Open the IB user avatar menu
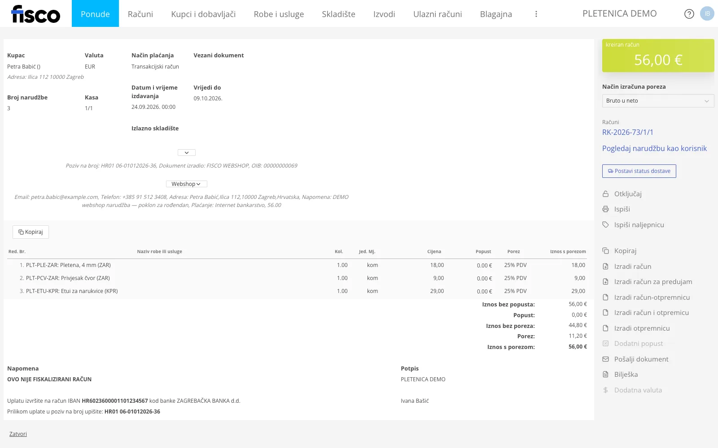718x448 pixels. [x=707, y=13]
